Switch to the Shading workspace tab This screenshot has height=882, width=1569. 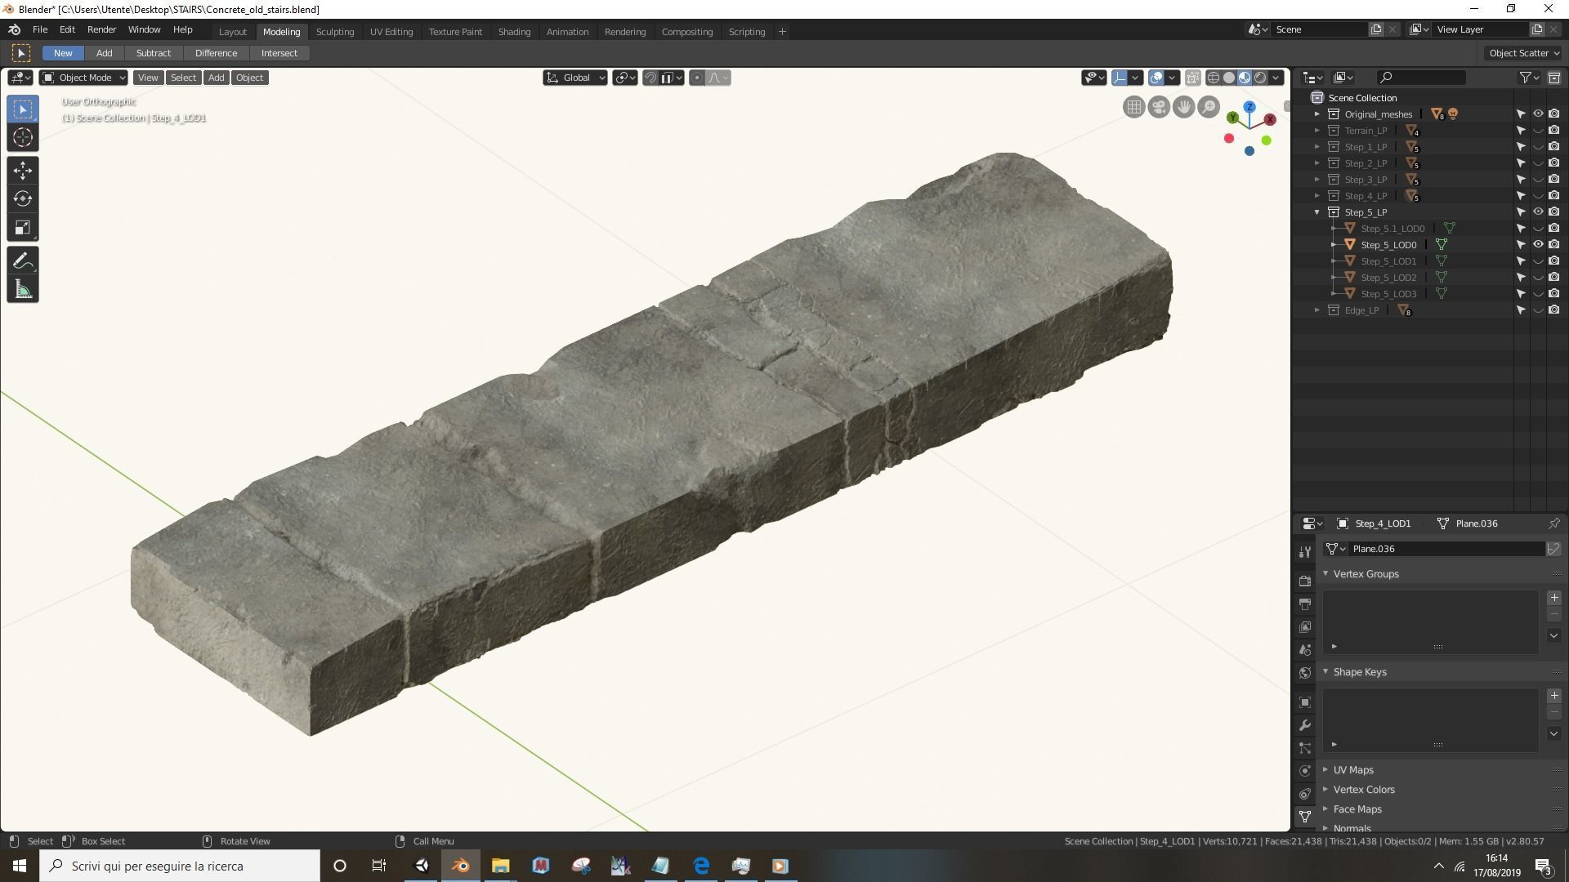tap(514, 32)
